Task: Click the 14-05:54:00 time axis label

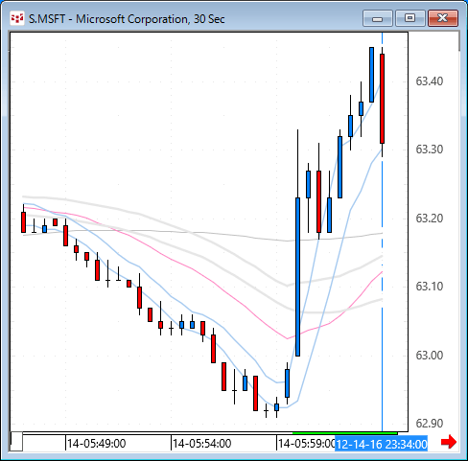Action: click(201, 444)
